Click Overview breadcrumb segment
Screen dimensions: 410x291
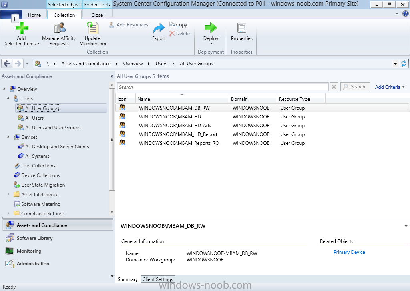[x=133, y=64]
